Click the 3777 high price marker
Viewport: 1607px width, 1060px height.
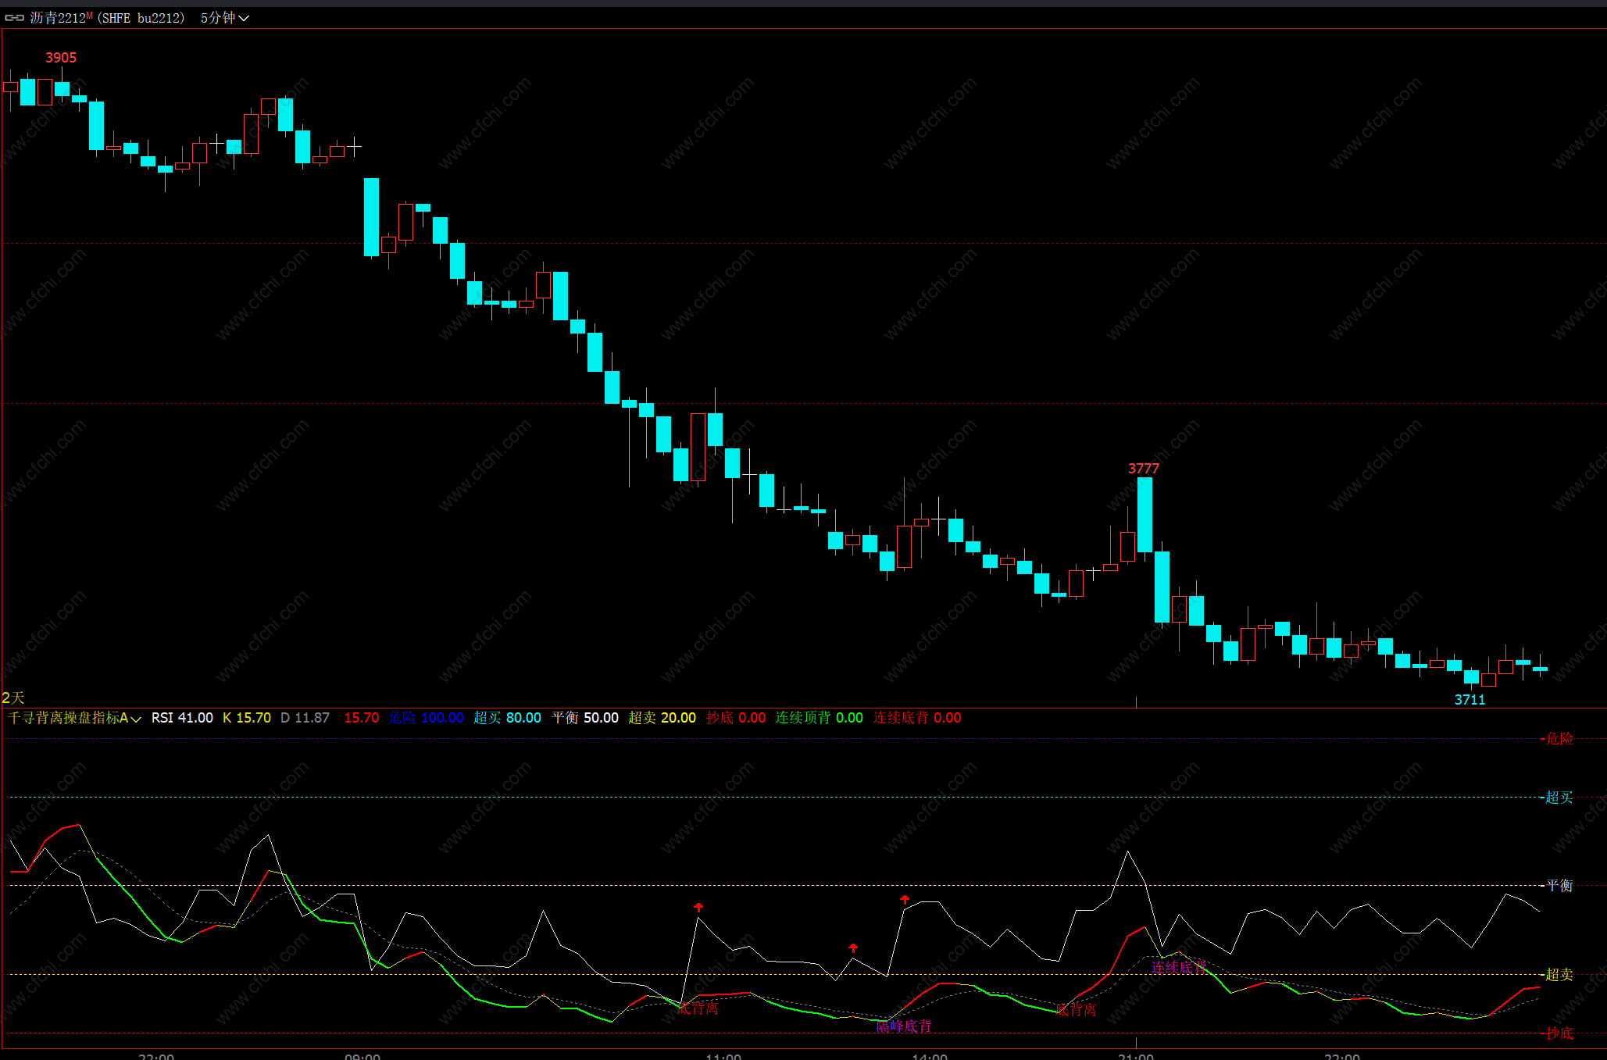point(1143,469)
